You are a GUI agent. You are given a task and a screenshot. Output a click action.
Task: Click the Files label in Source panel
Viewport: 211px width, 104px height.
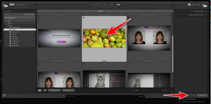pos(6,14)
